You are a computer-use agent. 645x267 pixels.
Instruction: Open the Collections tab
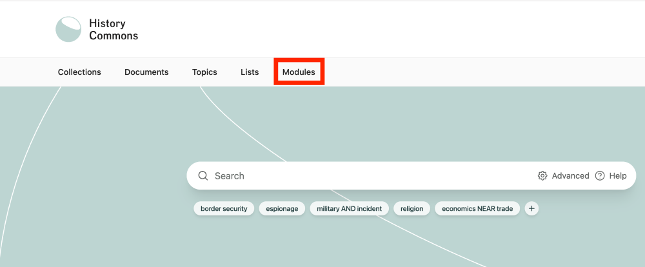pos(79,72)
